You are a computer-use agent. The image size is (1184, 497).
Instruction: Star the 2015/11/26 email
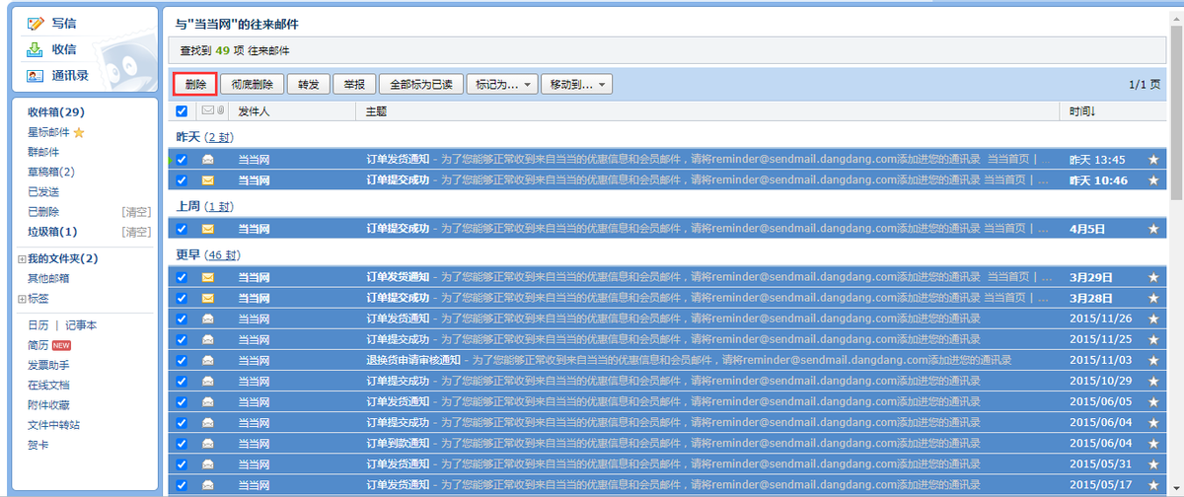coord(1153,319)
